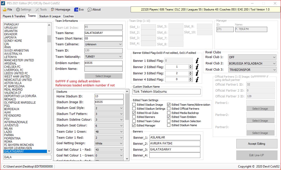Decrease the Banner 3 Edited Flag value

pyautogui.click(x=191, y=74)
